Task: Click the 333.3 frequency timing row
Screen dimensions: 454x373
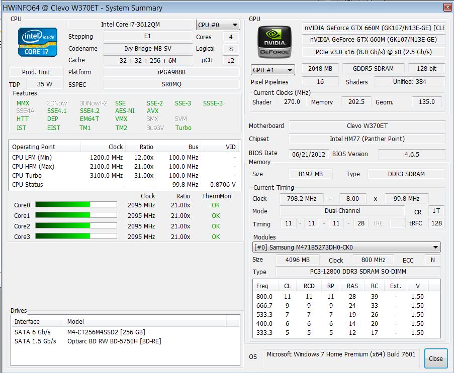Action: point(346,333)
